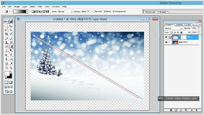Screen dimensions: 204x115
Task: Jump to ImageReady button
Action: pyautogui.click(x=8, y=91)
